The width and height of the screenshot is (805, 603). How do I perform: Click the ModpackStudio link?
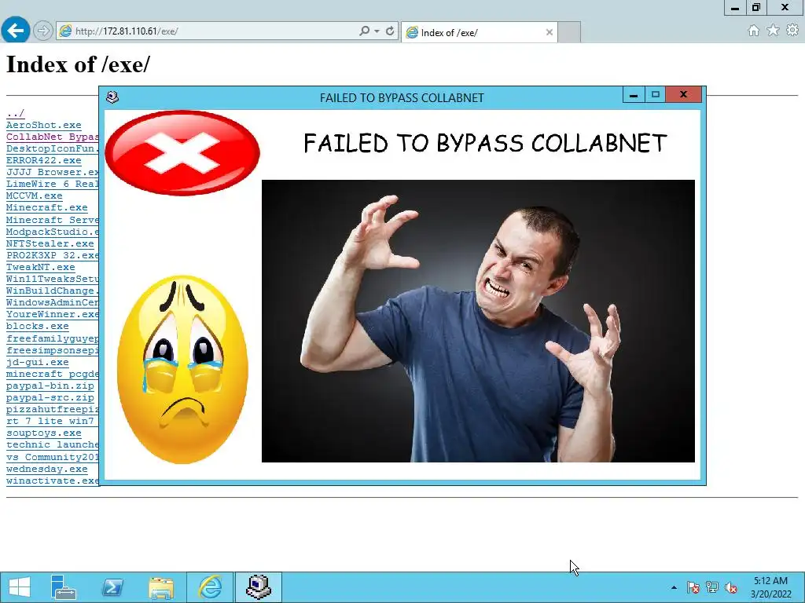[x=53, y=232]
